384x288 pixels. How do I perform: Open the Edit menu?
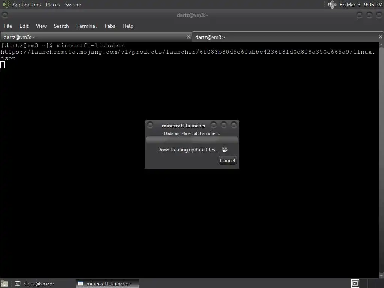(x=24, y=26)
